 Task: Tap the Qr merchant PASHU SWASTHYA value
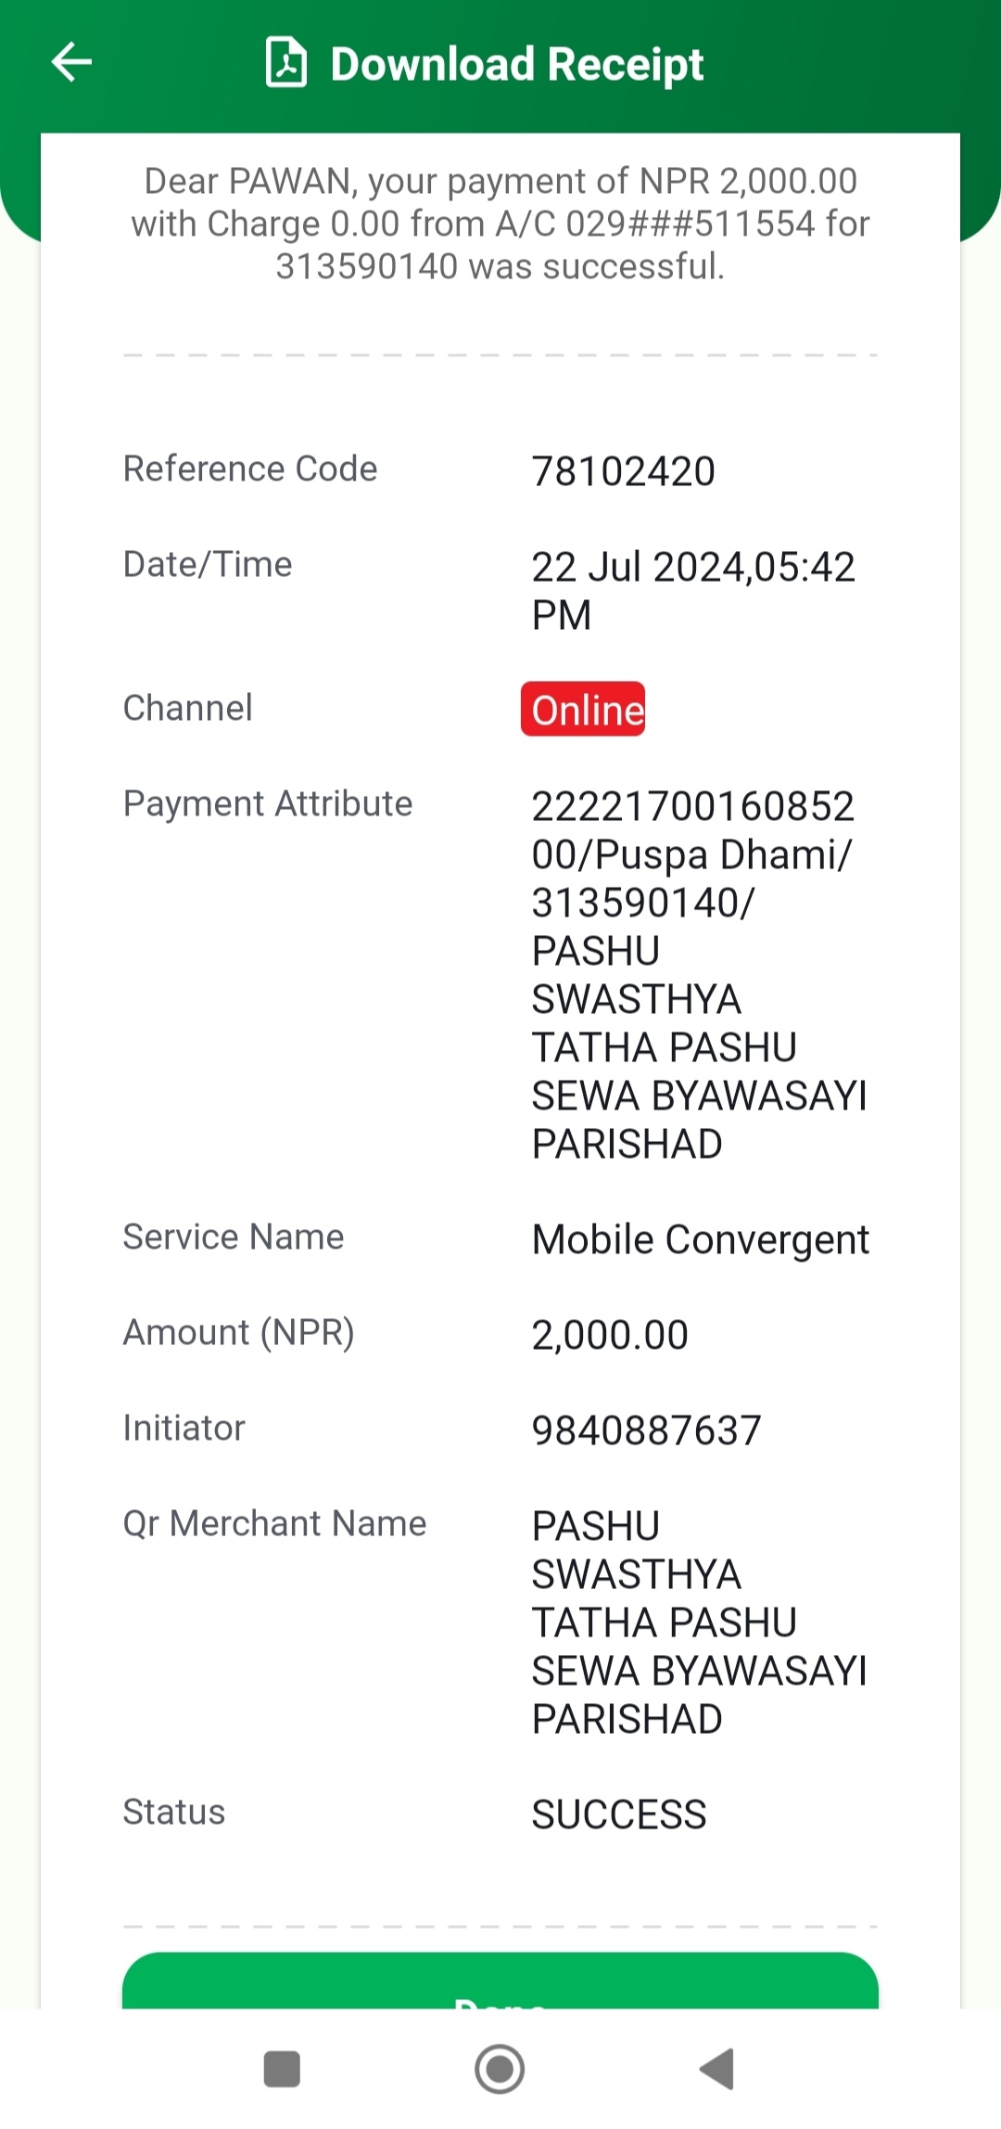pyautogui.click(x=699, y=1622)
